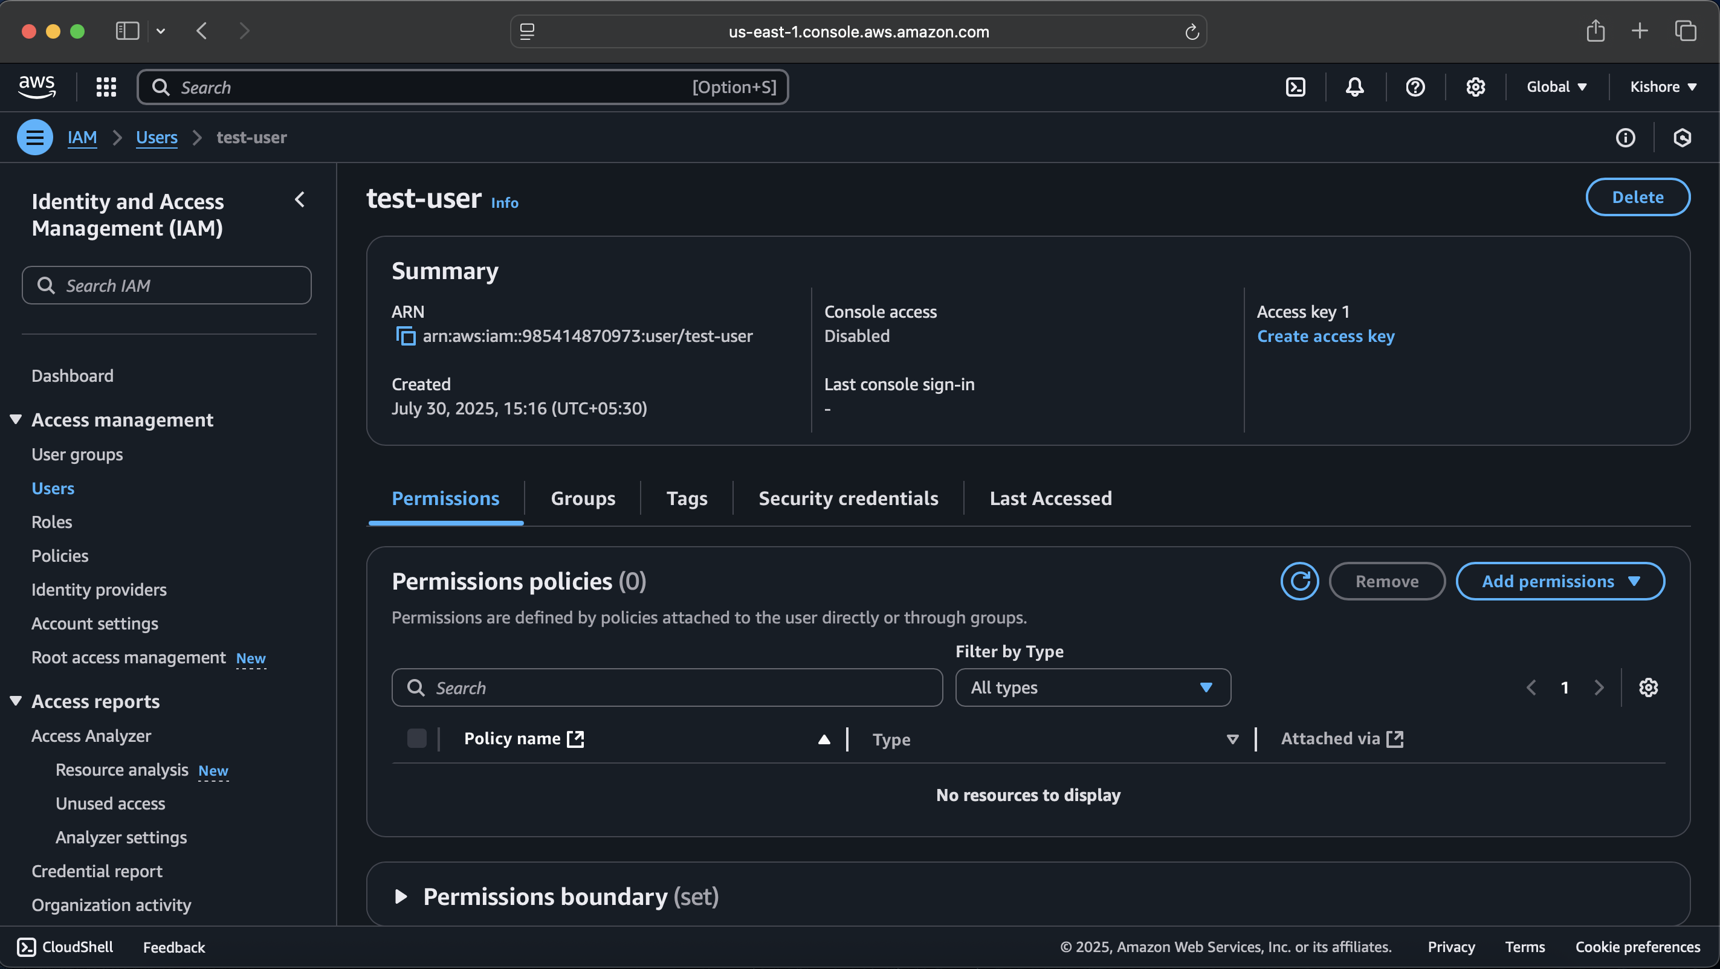Image resolution: width=1720 pixels, height=969 pixels.
Task: Open the notifications bell
Action: click(1355, 87)
